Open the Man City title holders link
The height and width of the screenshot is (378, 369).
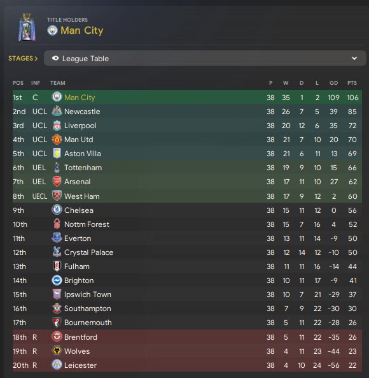click(82, 31)
